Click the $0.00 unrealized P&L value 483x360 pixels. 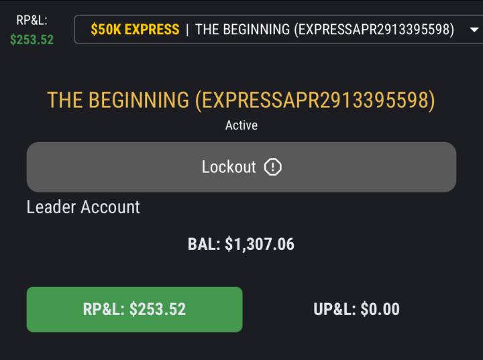(380, 309)
